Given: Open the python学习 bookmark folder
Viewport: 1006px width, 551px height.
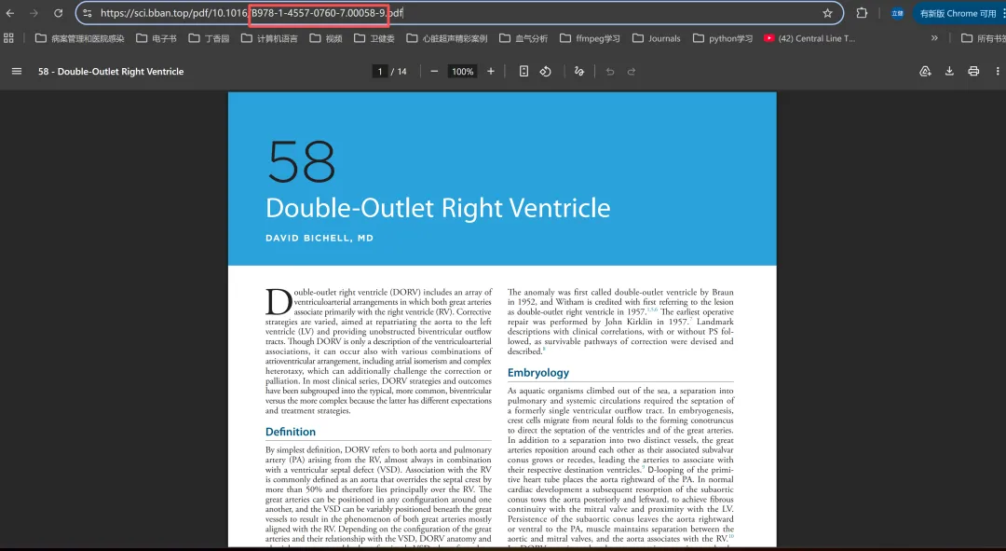Looking at the screenshot, I should click(723, 38).
